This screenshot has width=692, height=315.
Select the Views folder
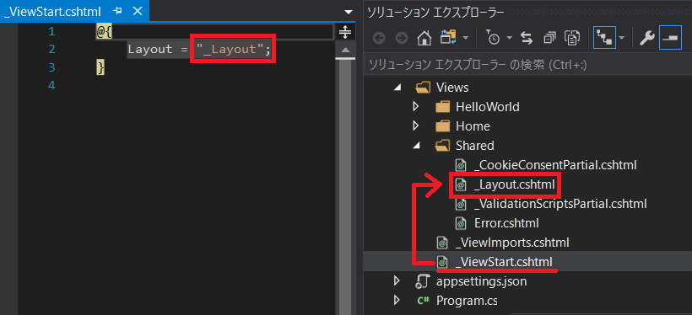(x=452, y=88)
